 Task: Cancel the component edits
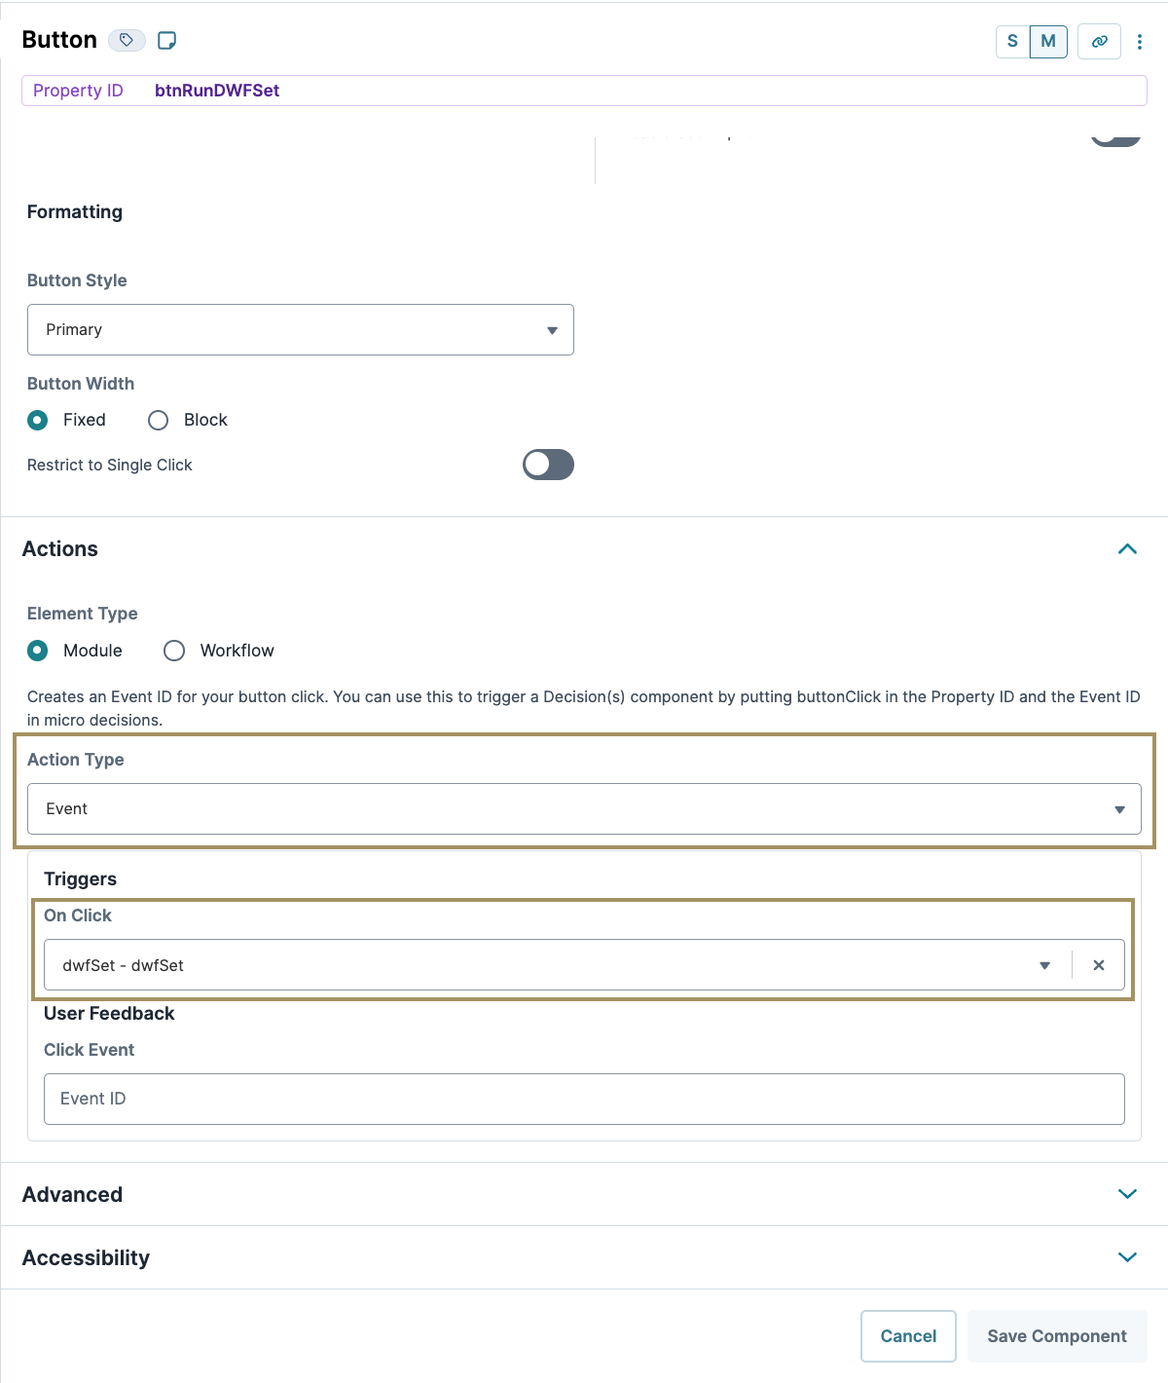(907, 1335)
